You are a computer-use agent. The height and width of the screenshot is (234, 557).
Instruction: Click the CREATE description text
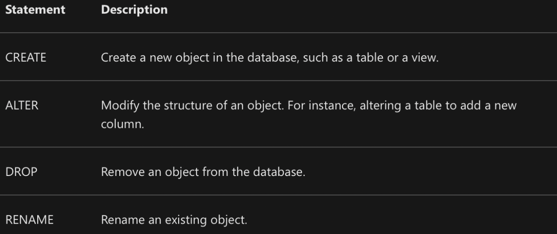pos(270,59)
